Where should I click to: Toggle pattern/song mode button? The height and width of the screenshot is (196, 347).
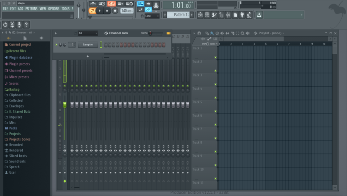92,11
